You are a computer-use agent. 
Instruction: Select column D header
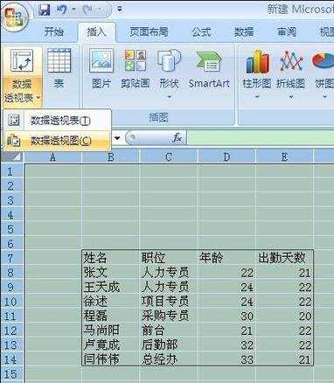coord(226,157)
